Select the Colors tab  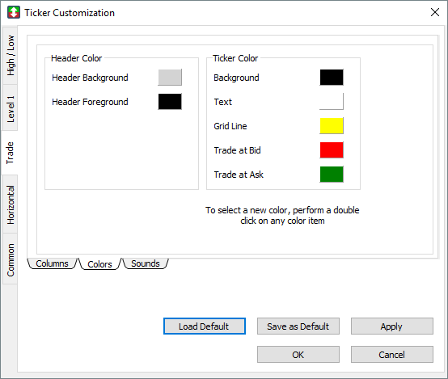click(99, 264)
